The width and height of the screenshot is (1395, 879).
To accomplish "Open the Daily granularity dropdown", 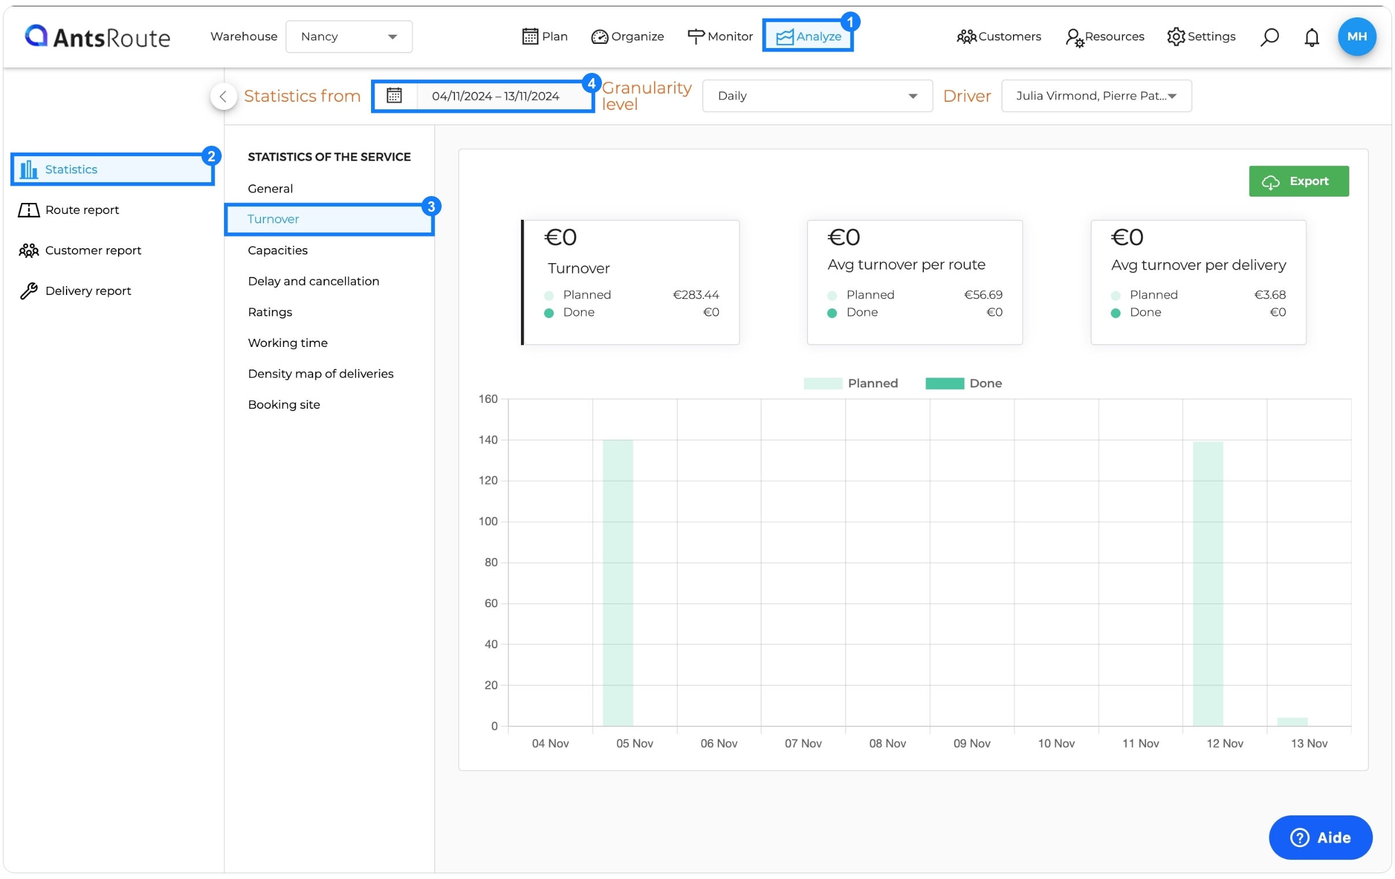I will click(x=817, y=95).
